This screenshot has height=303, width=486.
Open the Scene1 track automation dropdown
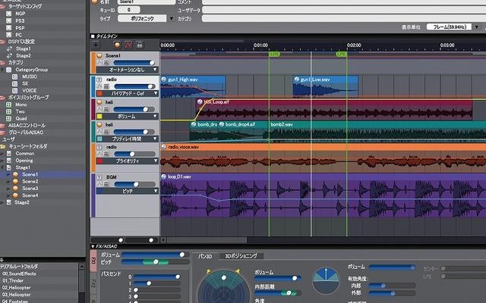point(128,70)
